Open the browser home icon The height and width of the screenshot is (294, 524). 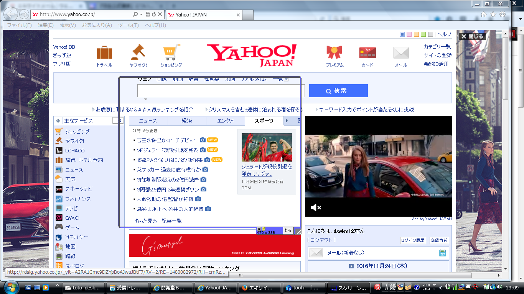click(484, 15)
